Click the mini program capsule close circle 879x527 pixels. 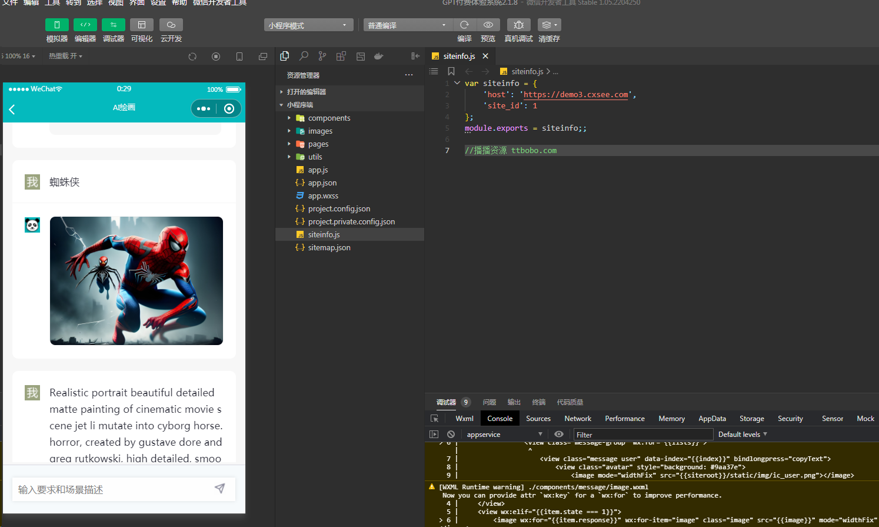click(229, 108)
